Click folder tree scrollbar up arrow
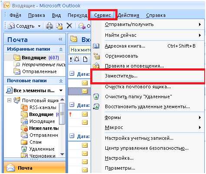The image size is (206, 174). tap(62, 100)
